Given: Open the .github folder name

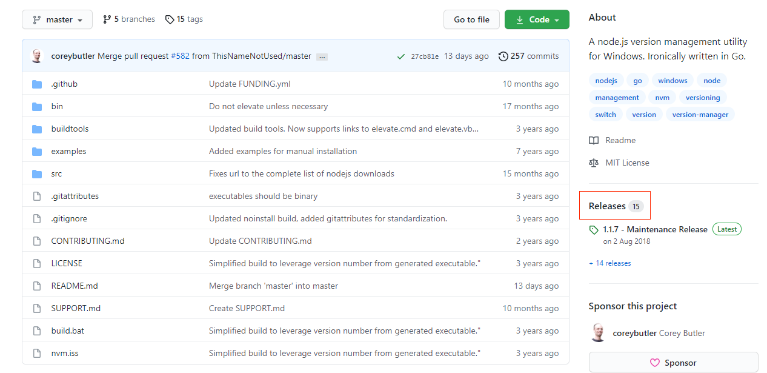Looking at the screenshot, I should [x=64, y=84].
